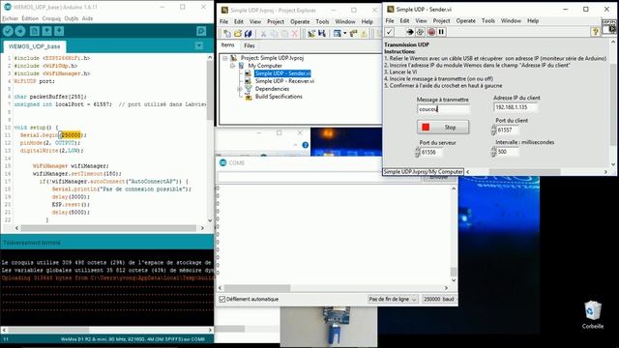
Task: Click New item icon in Project Explorer toolbar
Action: coord(227,34)
